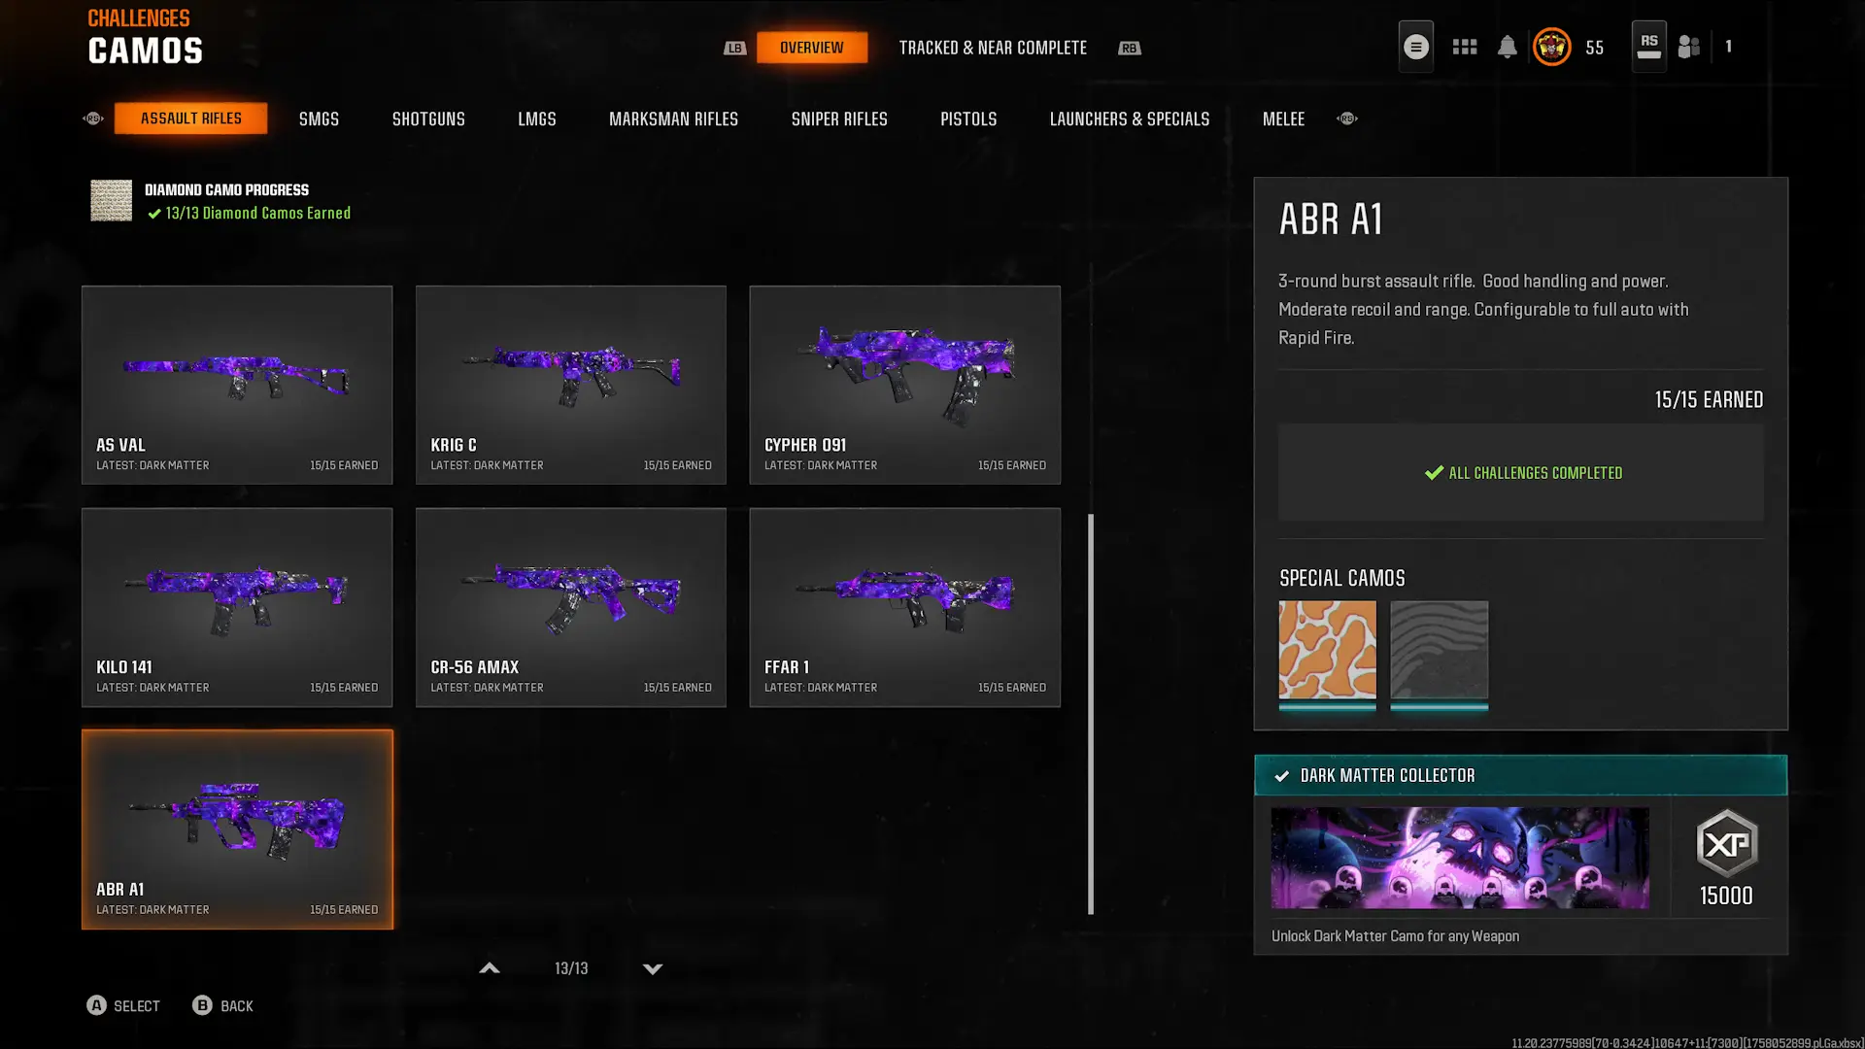Screen dimensions: 1865x1049
Task: Click the page down chevron arrow
Action: [653, 968]
